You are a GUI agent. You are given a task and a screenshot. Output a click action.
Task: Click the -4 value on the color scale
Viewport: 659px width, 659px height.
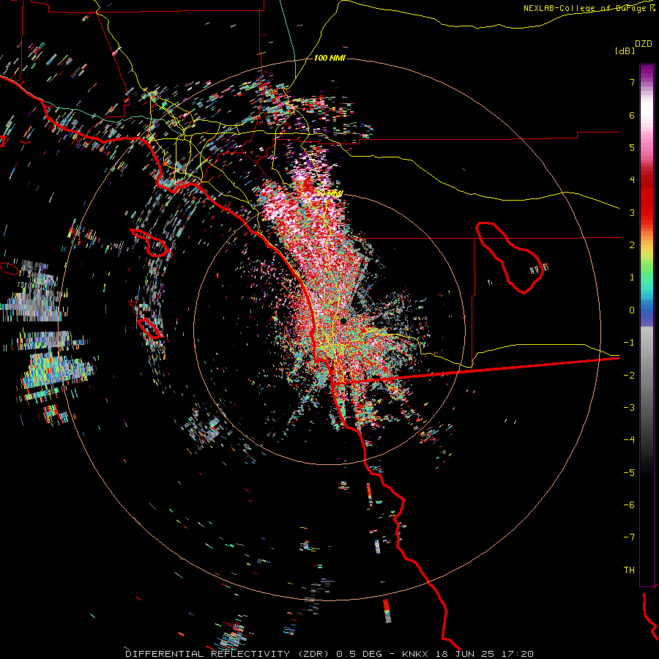[629, 440]
